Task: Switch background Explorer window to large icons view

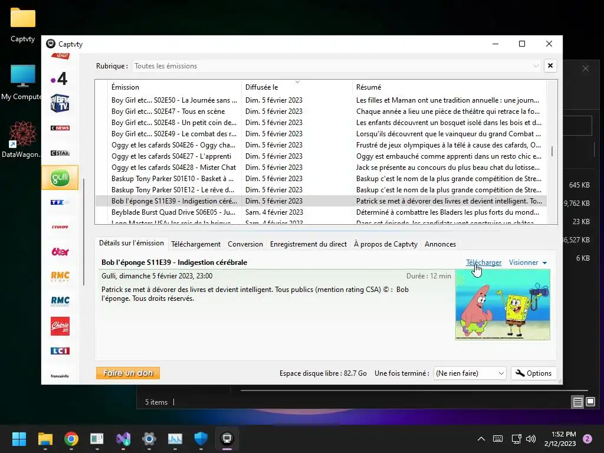Action: coord(590,402)
